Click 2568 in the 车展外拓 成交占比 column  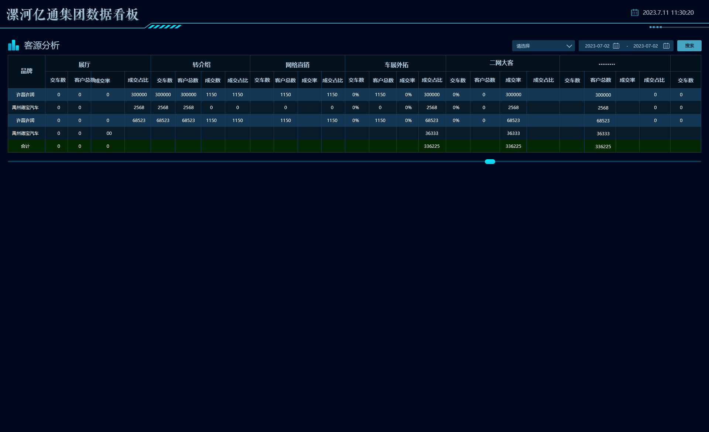pos(432,108)
